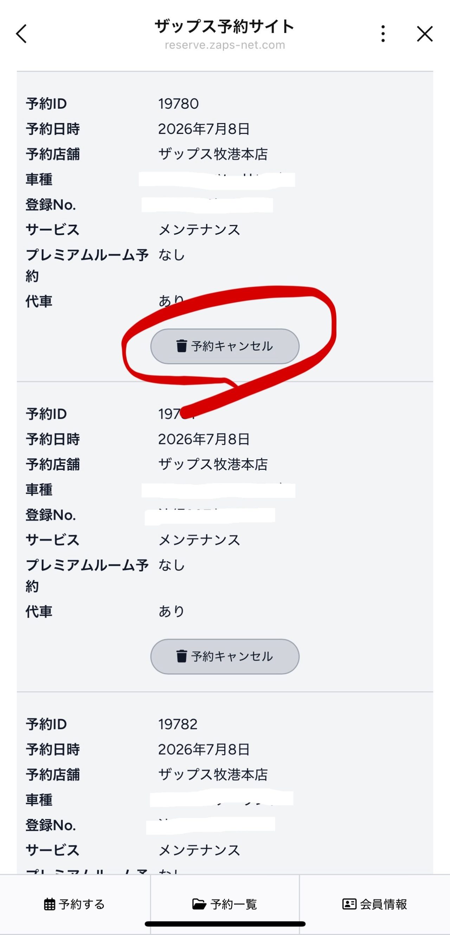This screenshot has height=935, width=450.
Task: Open the three-dot more options menu
Action: click(x=383, y=34)
